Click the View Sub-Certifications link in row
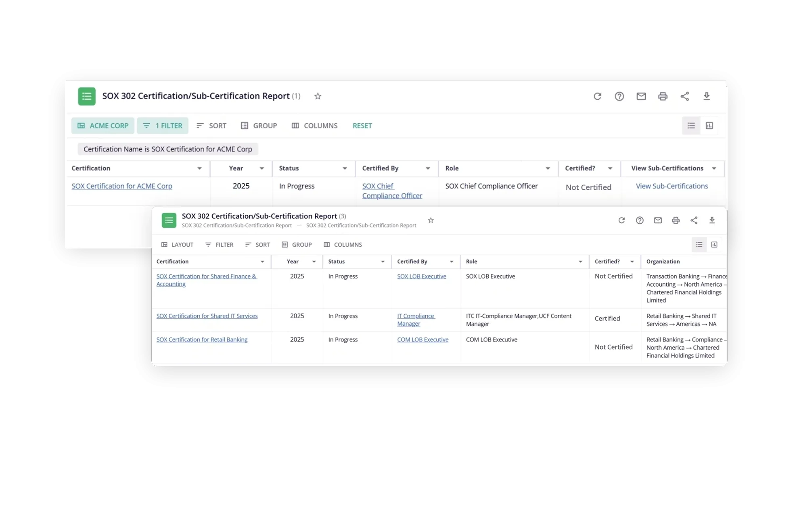 pos(671,186)
